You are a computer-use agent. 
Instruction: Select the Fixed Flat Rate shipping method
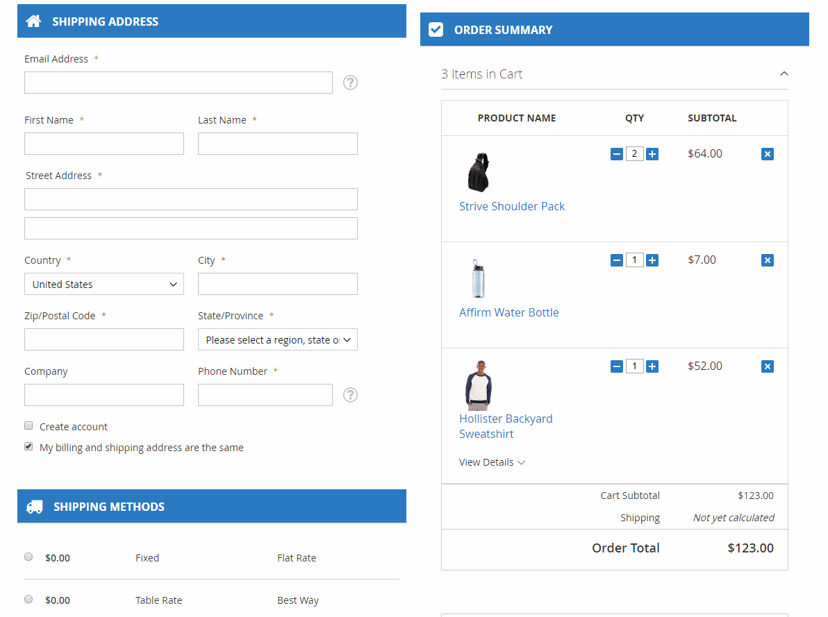pos(28,557)
